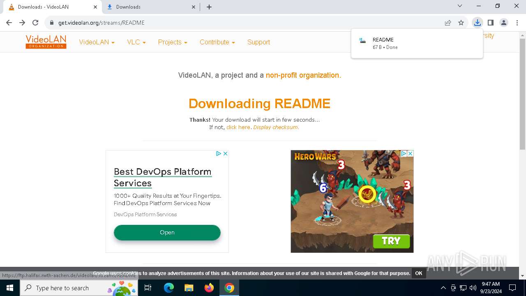Open network settings tray icon
Image resolution: width=526 pixels, height=296 pixels.
[463, 288]
